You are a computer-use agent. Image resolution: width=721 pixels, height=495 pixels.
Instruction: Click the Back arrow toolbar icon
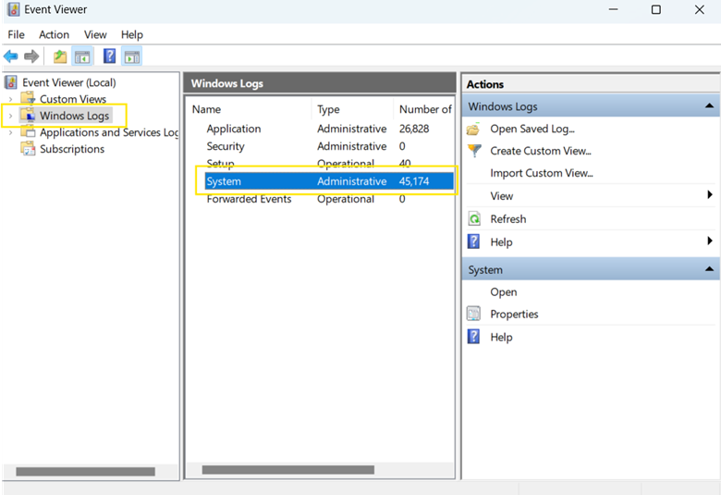click(x=11, y=56)
